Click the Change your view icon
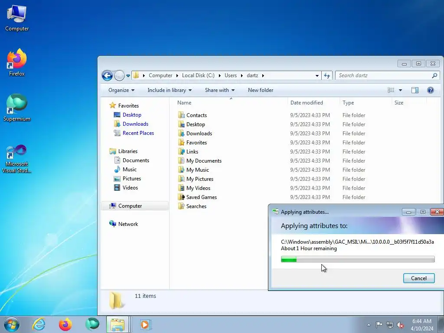Screen dimensions: 444x333 coord(391,90)
